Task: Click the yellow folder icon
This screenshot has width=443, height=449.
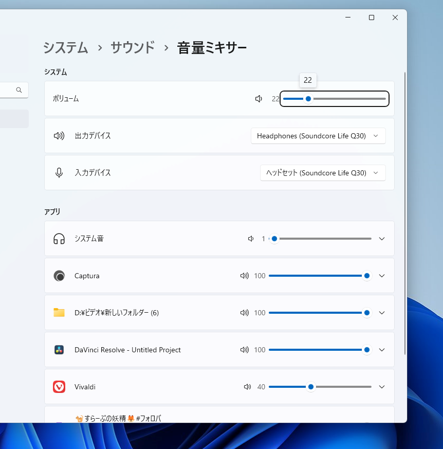Action: point(59,312)
